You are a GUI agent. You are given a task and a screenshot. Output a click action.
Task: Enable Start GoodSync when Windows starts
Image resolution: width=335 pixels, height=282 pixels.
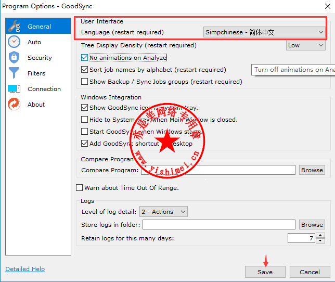tap(84, 132)
